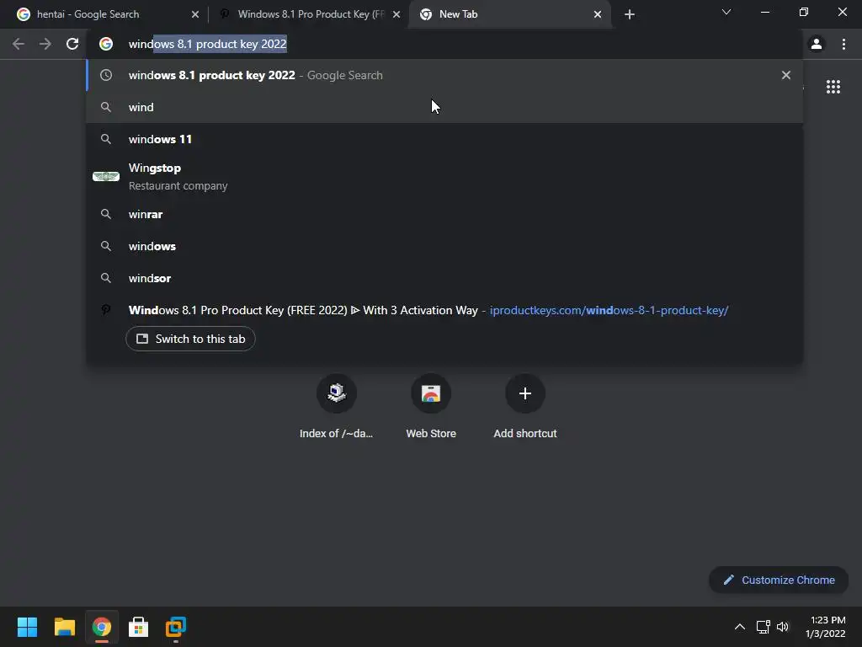Viewport: 862px width, 647px height.
Task: Open Chrome's three-dot menu
Action: [x=843, y=44]
